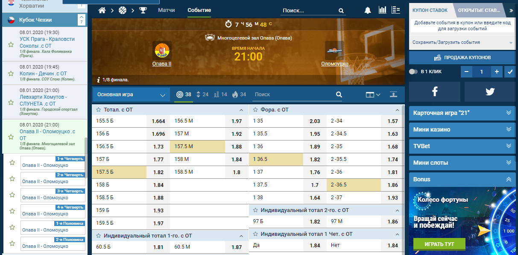Share on Facebook
This screenshot has width=518, height=255.
coord(434,92)
